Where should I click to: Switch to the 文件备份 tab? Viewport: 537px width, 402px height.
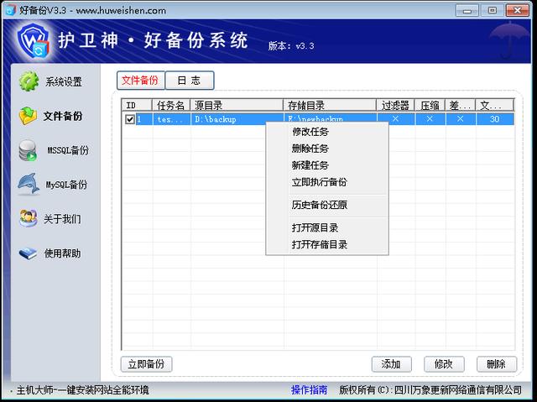[x=140, y=81]
